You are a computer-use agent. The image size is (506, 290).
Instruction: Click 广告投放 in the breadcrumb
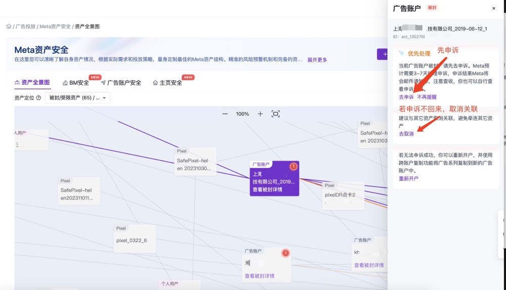pyautogui.click(x=25, y=26)
